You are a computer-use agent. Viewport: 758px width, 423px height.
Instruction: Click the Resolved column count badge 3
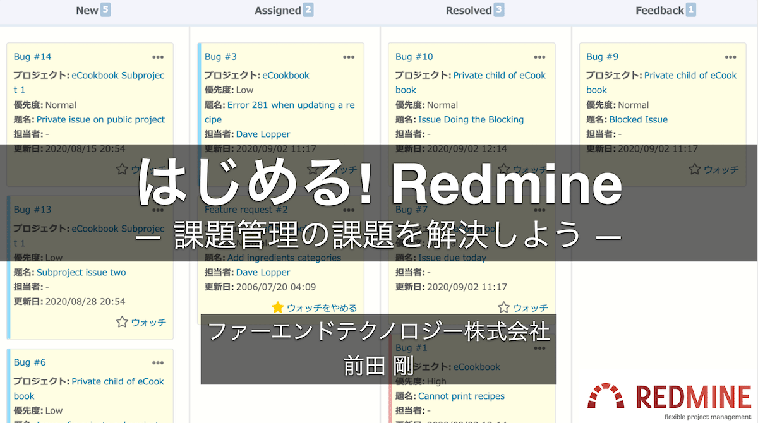499,10
